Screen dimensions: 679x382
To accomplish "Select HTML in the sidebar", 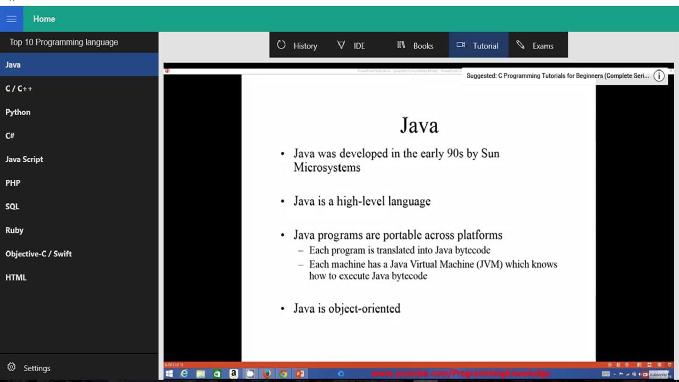I will (79, 277).
